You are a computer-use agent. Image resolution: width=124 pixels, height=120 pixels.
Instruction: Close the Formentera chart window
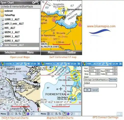point(79,64)
